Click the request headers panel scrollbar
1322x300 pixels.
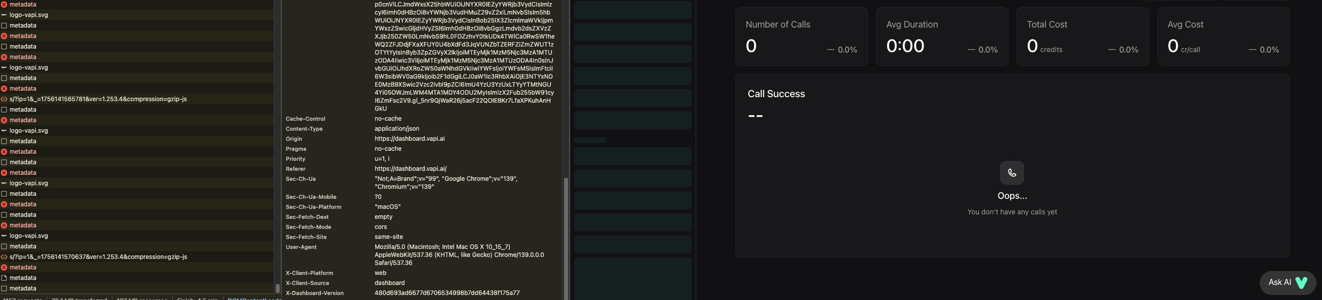point(566,238)
